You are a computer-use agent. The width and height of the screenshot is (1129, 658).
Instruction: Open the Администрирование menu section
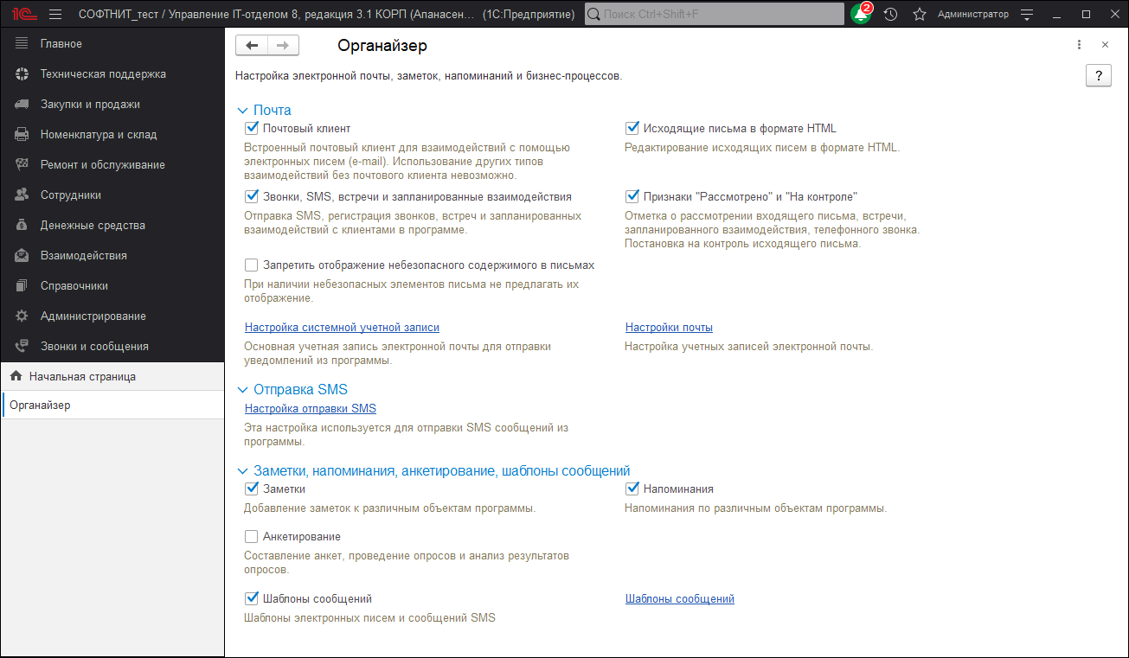pyautogui.click(x=93, y=316)
